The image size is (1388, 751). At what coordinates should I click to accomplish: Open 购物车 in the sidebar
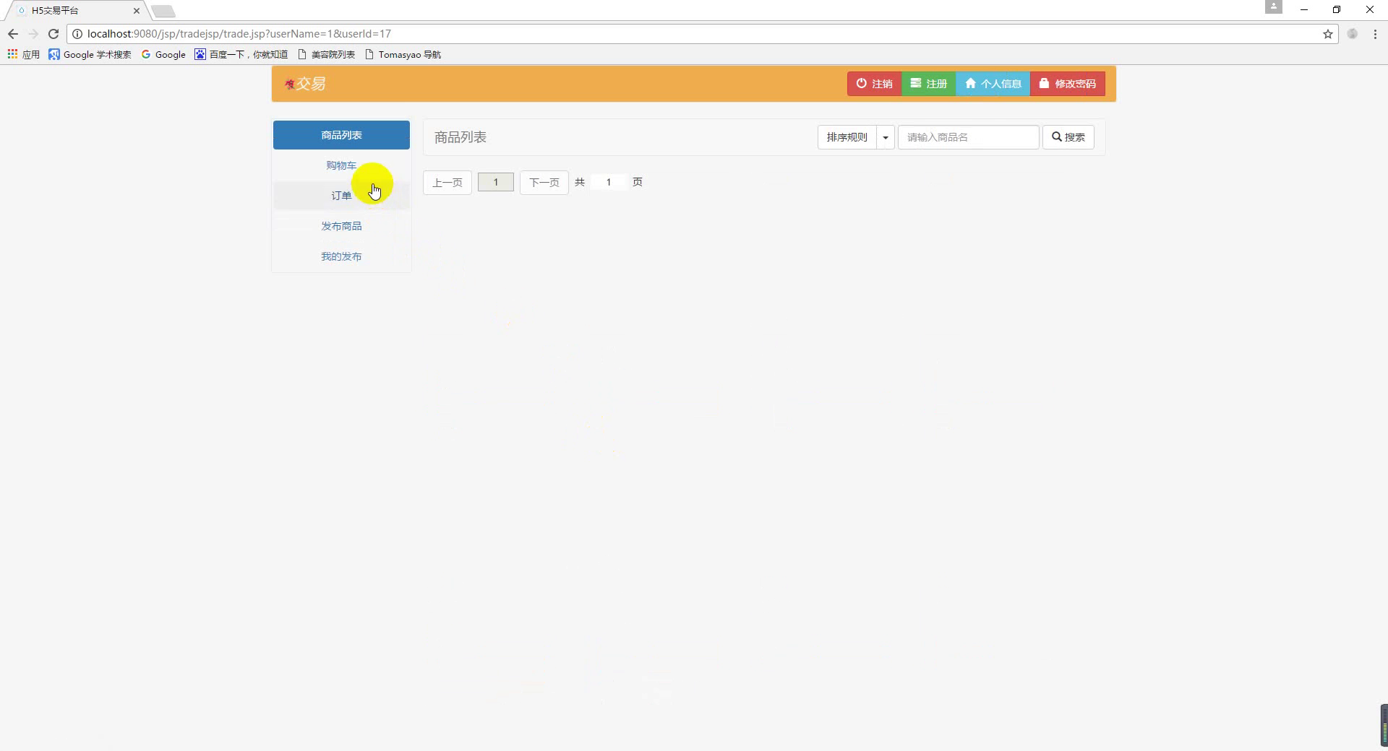tap(341, 165)
